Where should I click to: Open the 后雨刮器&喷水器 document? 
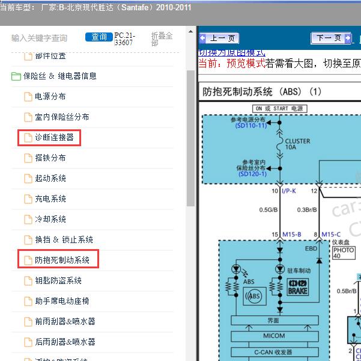pos(65,342)
